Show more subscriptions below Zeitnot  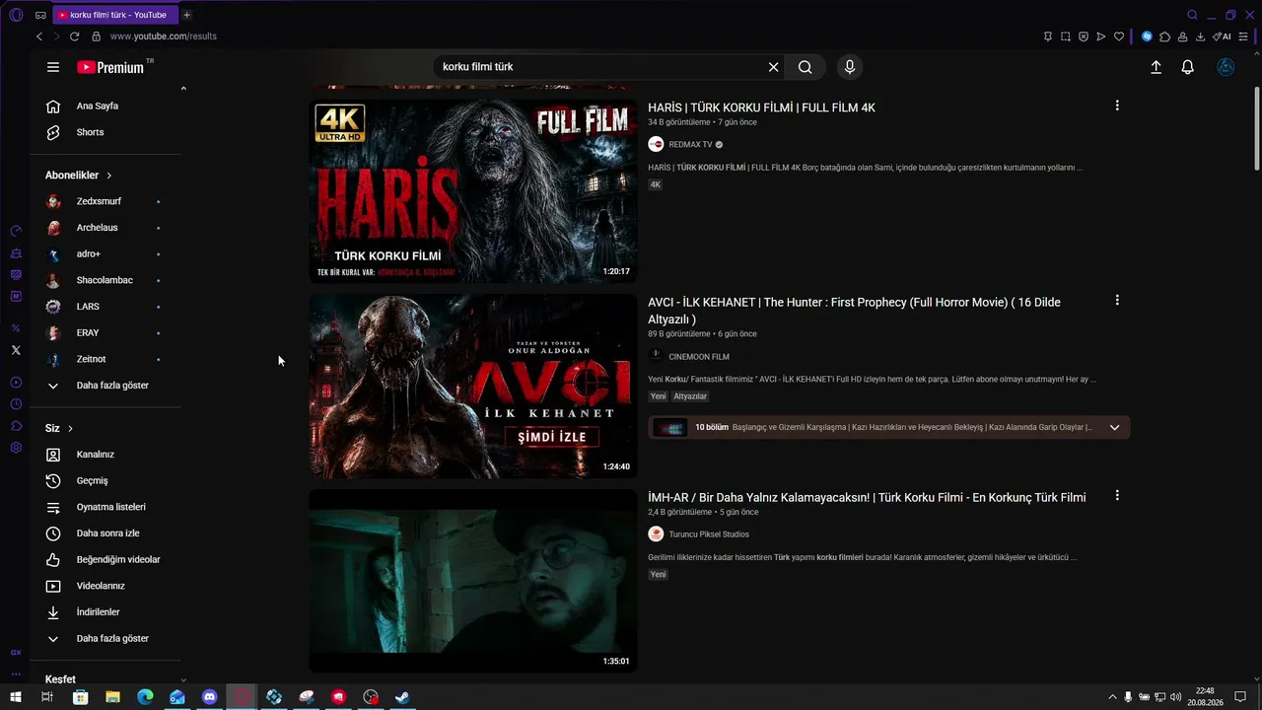click(105, 386)
